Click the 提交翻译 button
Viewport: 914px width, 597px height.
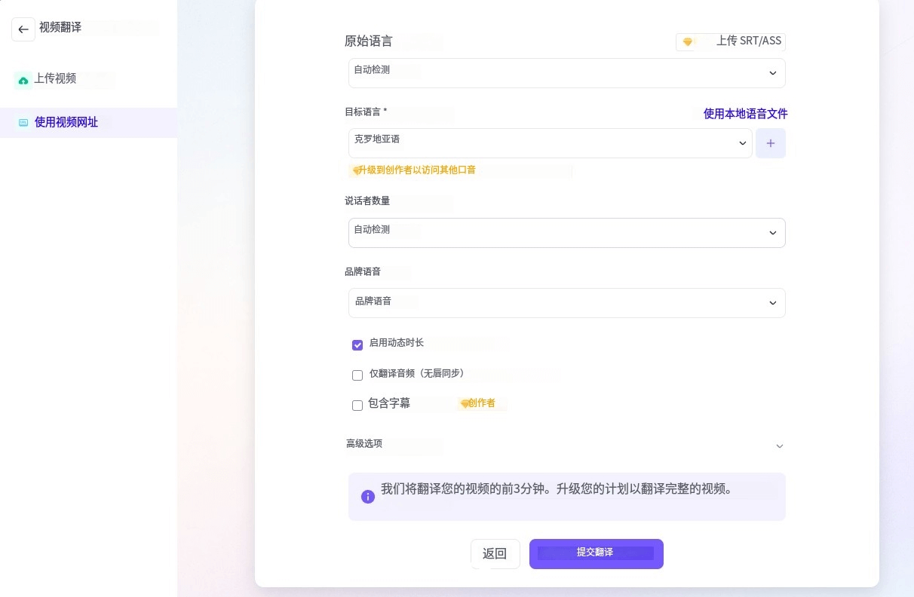(597, 554)
